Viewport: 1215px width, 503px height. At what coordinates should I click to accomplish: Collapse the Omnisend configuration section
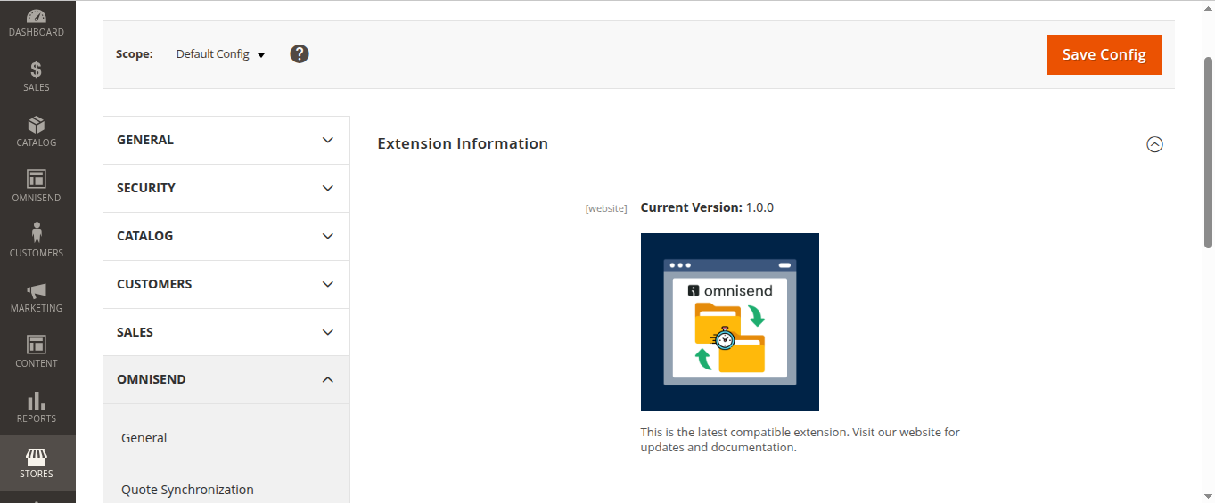point(226,379)
